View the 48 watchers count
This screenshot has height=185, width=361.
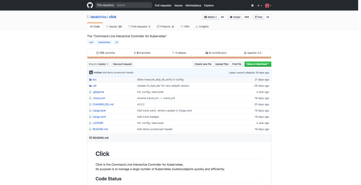222,17
